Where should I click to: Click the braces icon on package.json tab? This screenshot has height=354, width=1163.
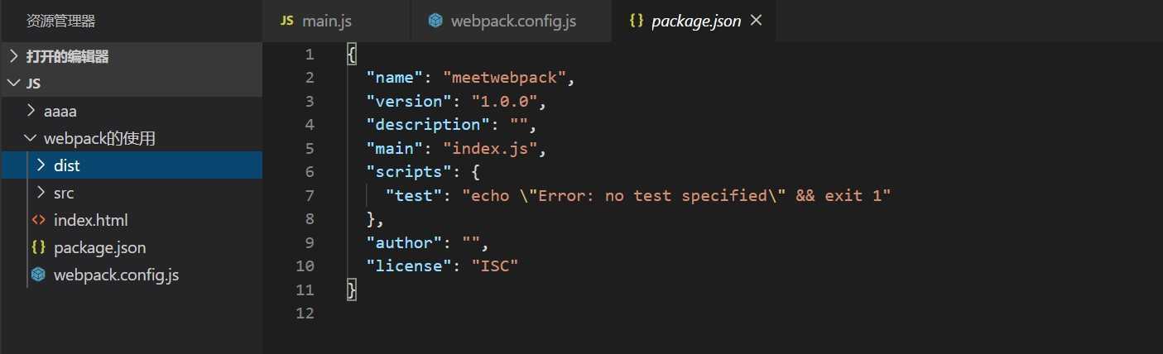[636, 21]
